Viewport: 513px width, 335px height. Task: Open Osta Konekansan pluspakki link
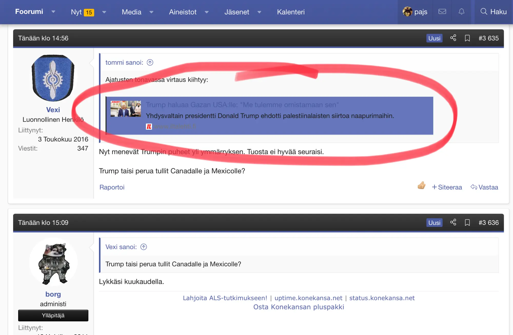point(299,307)
